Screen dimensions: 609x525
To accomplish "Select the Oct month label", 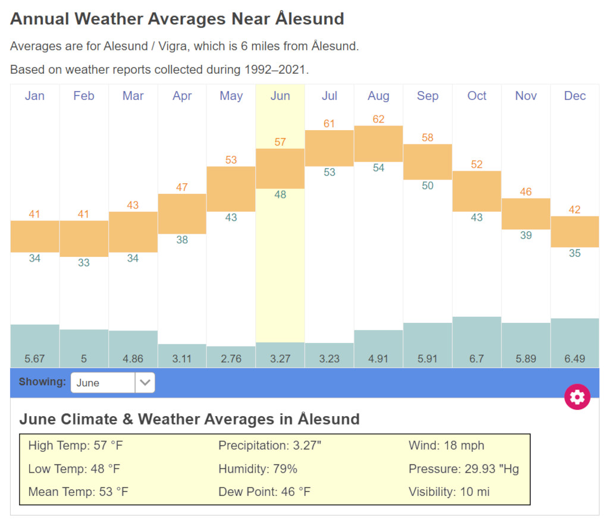I will [x=477, y=96].
